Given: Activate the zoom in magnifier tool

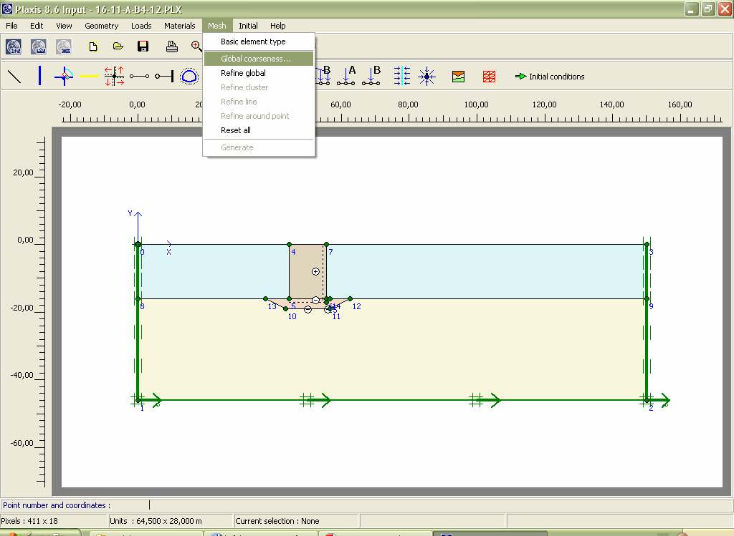Looking at the screenshot, I should pyautogui.click(x=196, y=46).
